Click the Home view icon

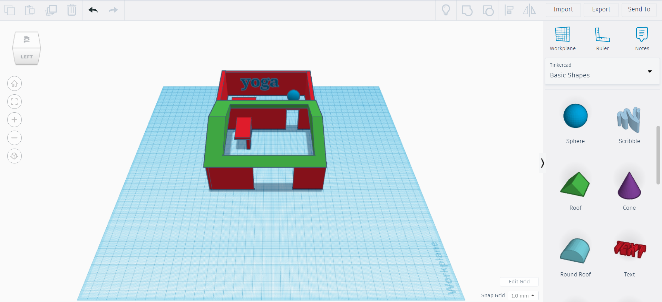pos(14,84)
